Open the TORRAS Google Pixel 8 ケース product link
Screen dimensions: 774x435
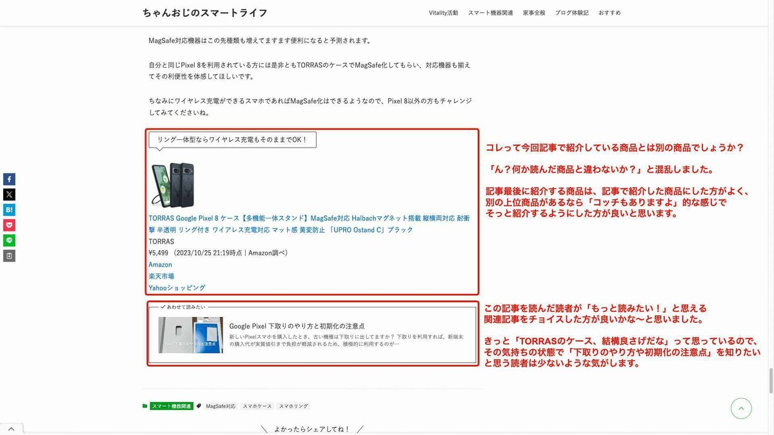(x=309, y=224)
